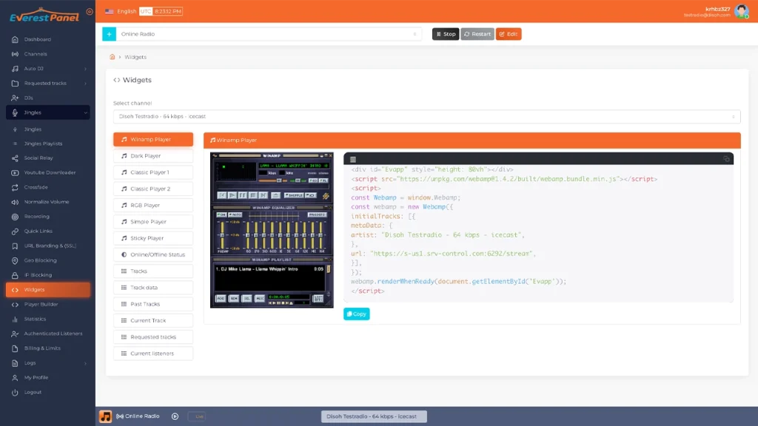This screenshot has height=426, width=758.
Task: Open Youtube Downloader in the sidebar
Action: (49, 172)
